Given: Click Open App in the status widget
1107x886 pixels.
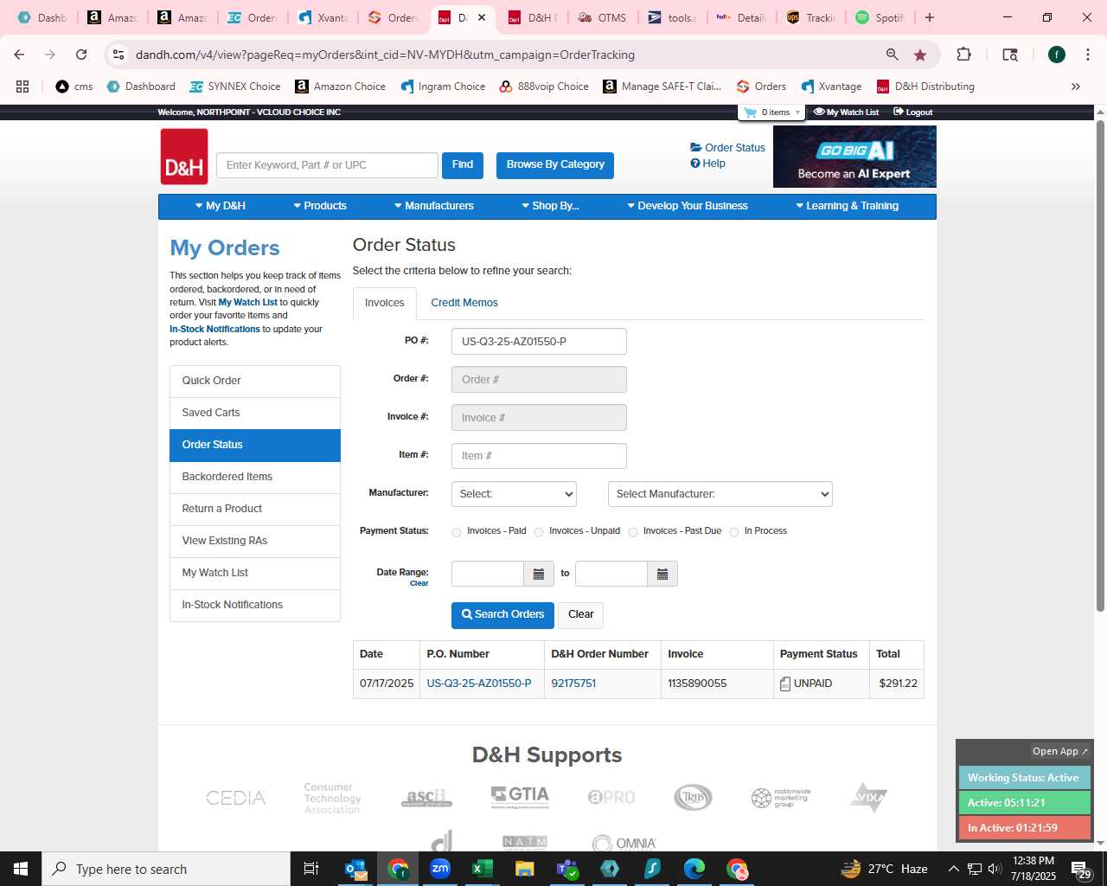Looking at the screenshot, I should point(1059,751).
